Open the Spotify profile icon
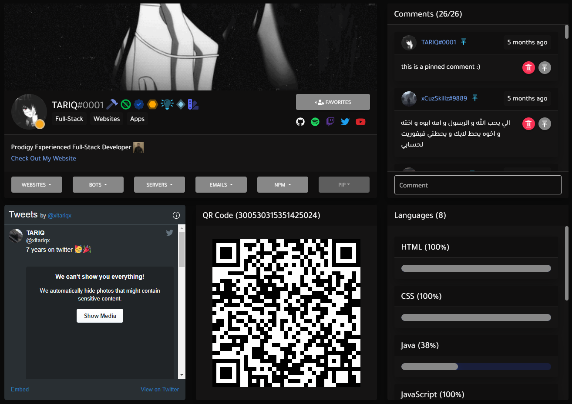Viewport: 572px width, 404px height. pyautogui.click(x=315, y=122)
